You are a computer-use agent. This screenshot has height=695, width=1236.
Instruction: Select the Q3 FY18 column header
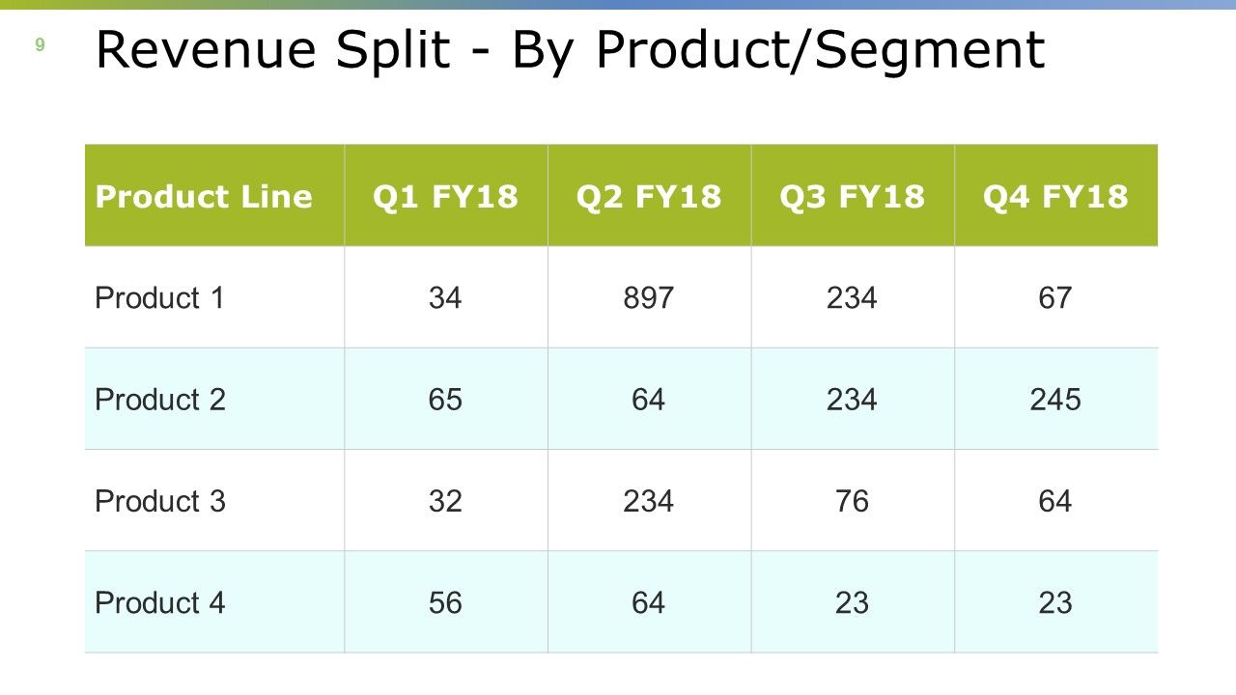tap(854, 196)
